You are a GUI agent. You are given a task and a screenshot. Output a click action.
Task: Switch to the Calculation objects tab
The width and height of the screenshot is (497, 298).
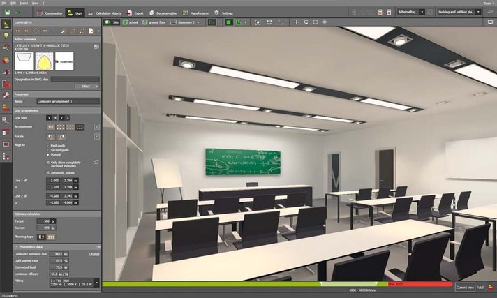pyautogui.click(x=105, y=13)
